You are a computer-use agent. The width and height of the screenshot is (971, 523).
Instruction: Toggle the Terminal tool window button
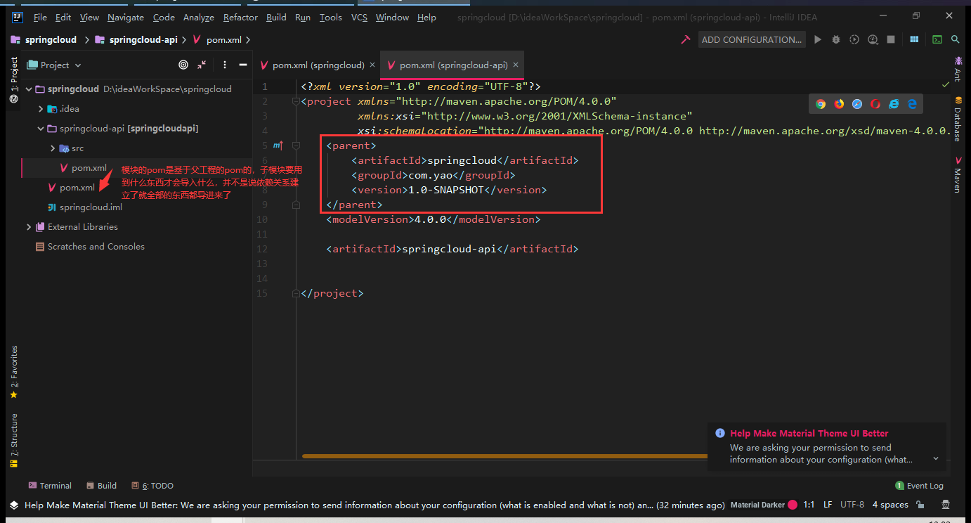coord(50,486)
